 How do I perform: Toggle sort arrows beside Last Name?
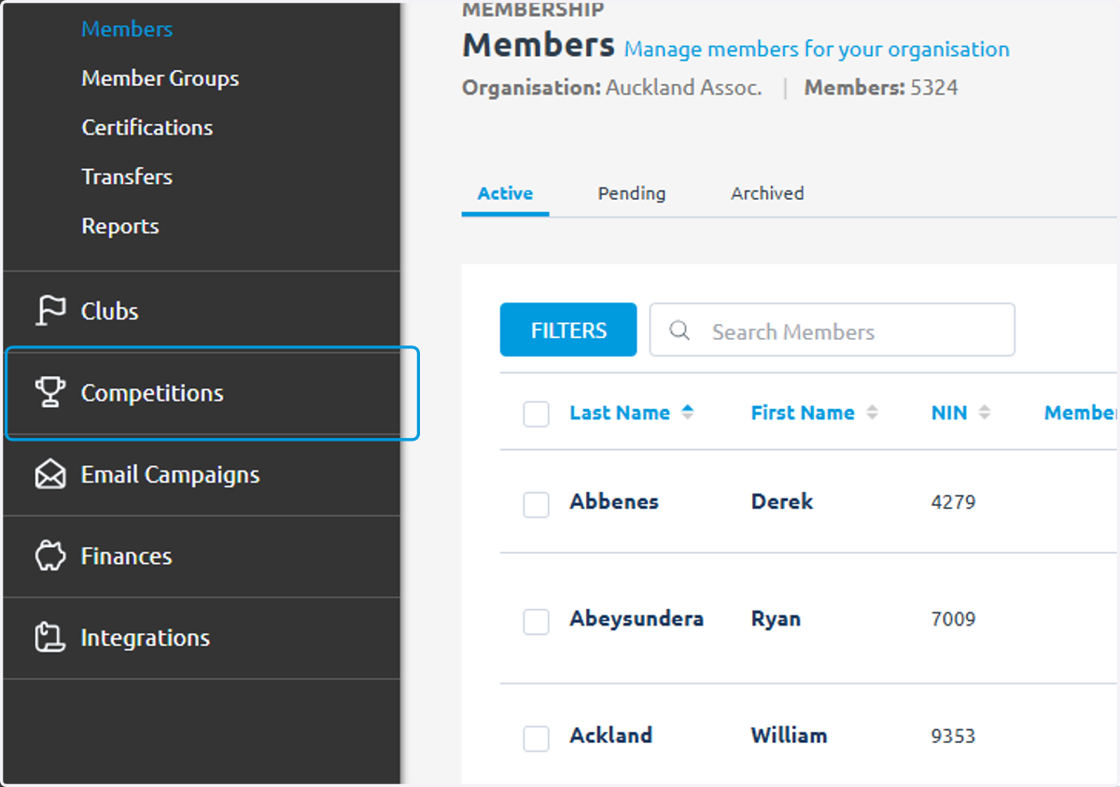[x=688, y=413]
